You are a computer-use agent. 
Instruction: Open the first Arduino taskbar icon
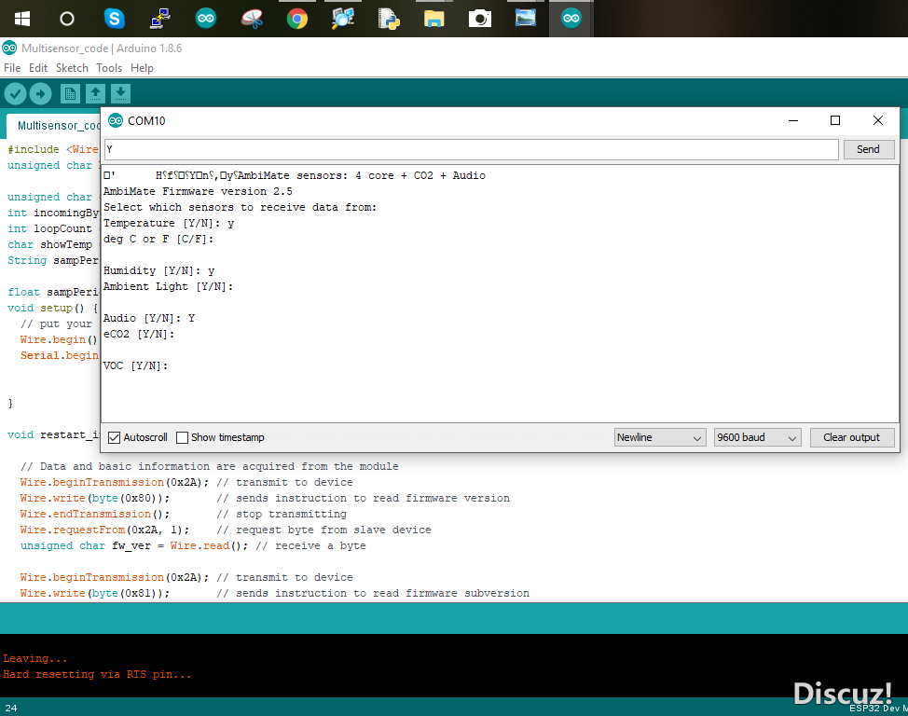pos(206,19)
